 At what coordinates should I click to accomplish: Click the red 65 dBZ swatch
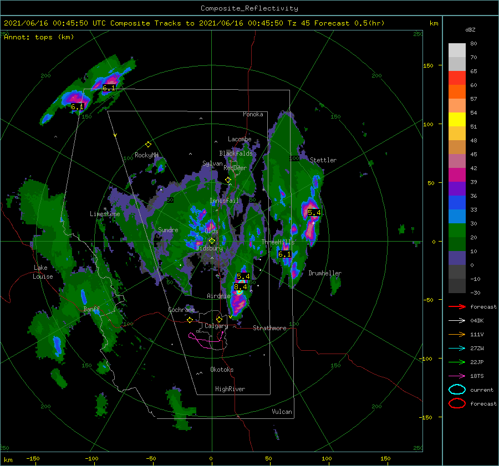click(457, 78)
